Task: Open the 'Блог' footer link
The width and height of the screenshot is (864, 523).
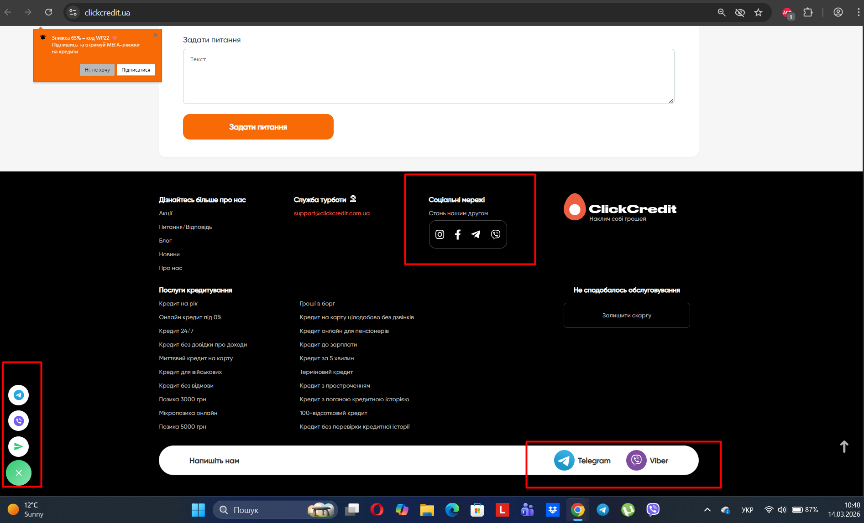Action: pyautogui.click(x=165, y=241)
